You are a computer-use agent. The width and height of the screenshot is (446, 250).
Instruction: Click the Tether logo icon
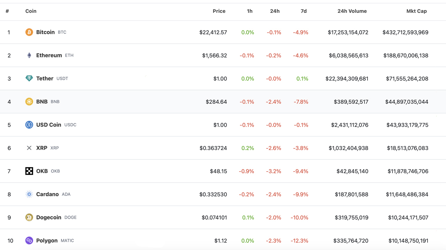pos(29,78)
